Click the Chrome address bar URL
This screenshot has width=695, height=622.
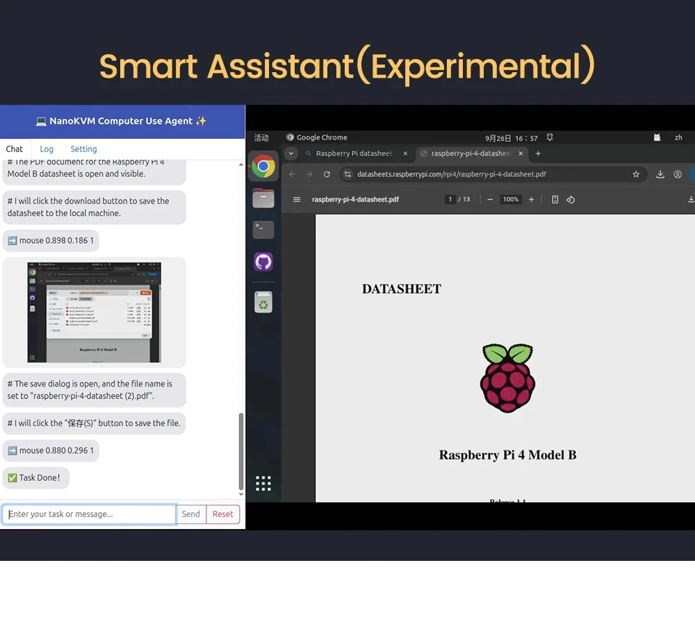tap(451, 174)
